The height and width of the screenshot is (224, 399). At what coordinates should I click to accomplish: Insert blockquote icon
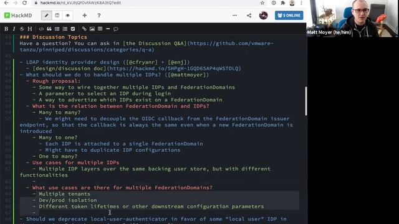49,29
